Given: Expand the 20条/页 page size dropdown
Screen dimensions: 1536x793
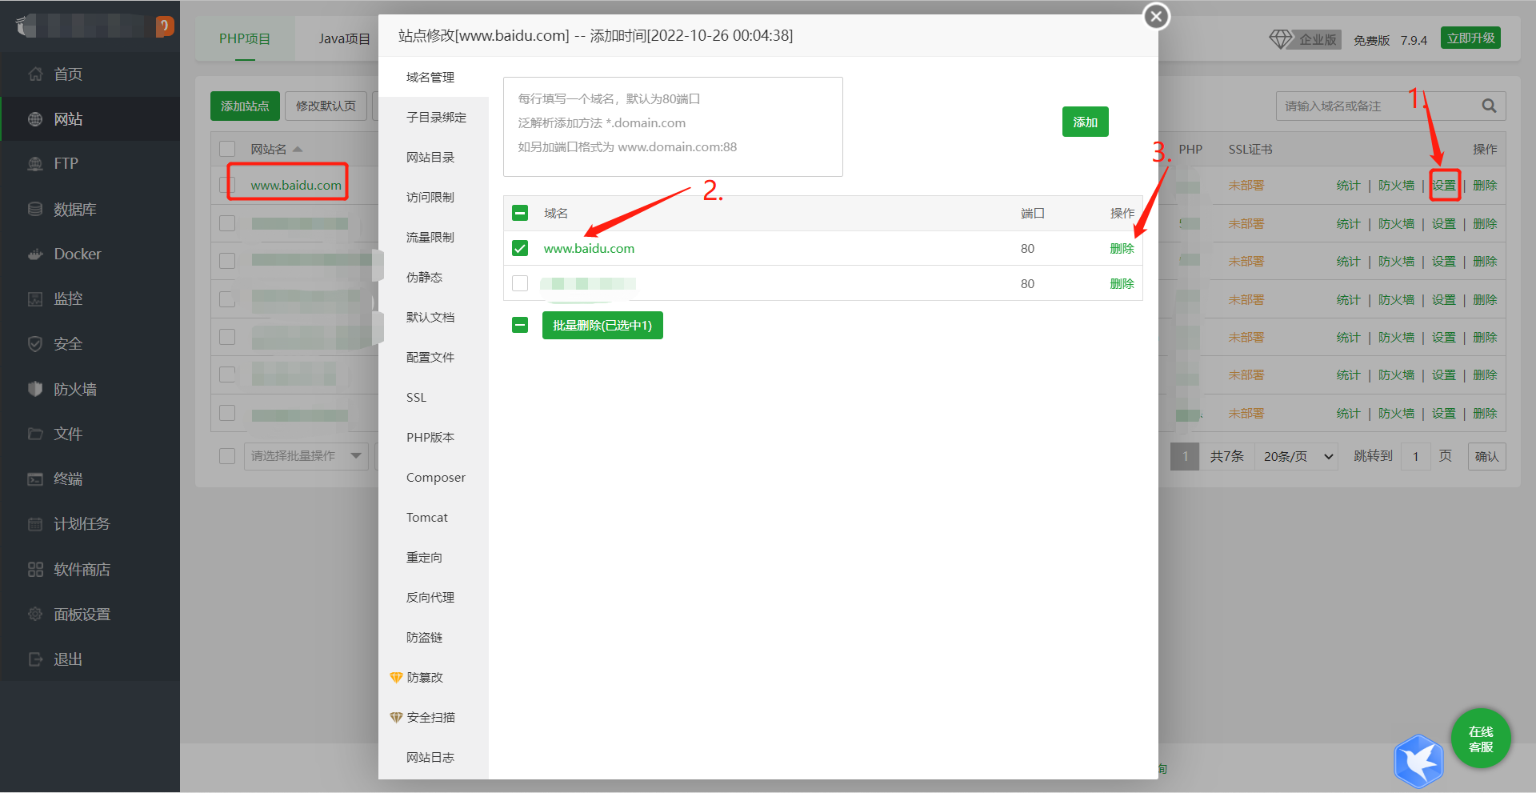Looking at the screenshot, I should pyautogui.click(x=1298, y=457).
